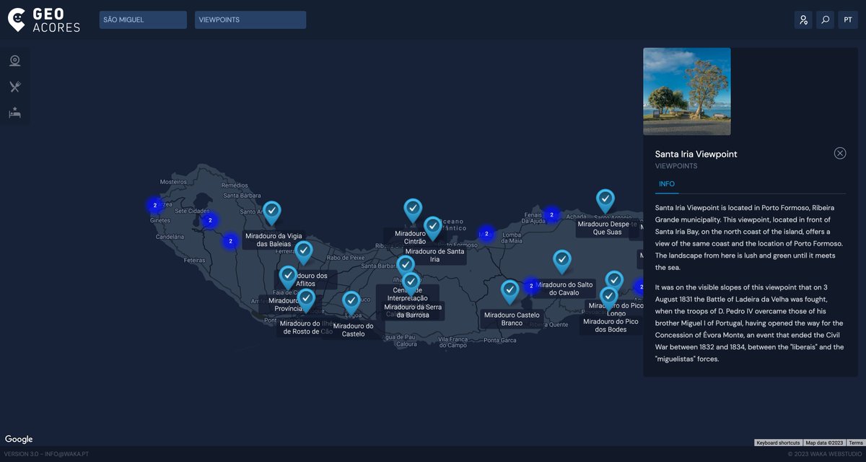Click the Miradouro do Pico dos Bodes label
This screenshot has width=866, height=462.
tap(611, 326)
